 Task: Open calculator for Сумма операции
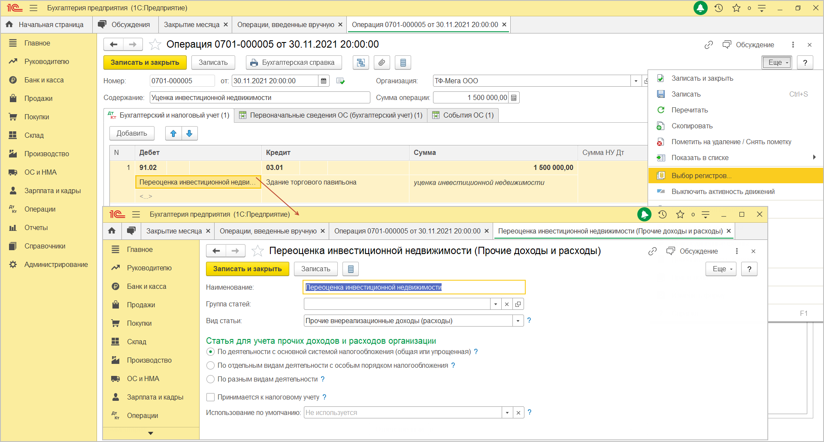coord(514,98)
